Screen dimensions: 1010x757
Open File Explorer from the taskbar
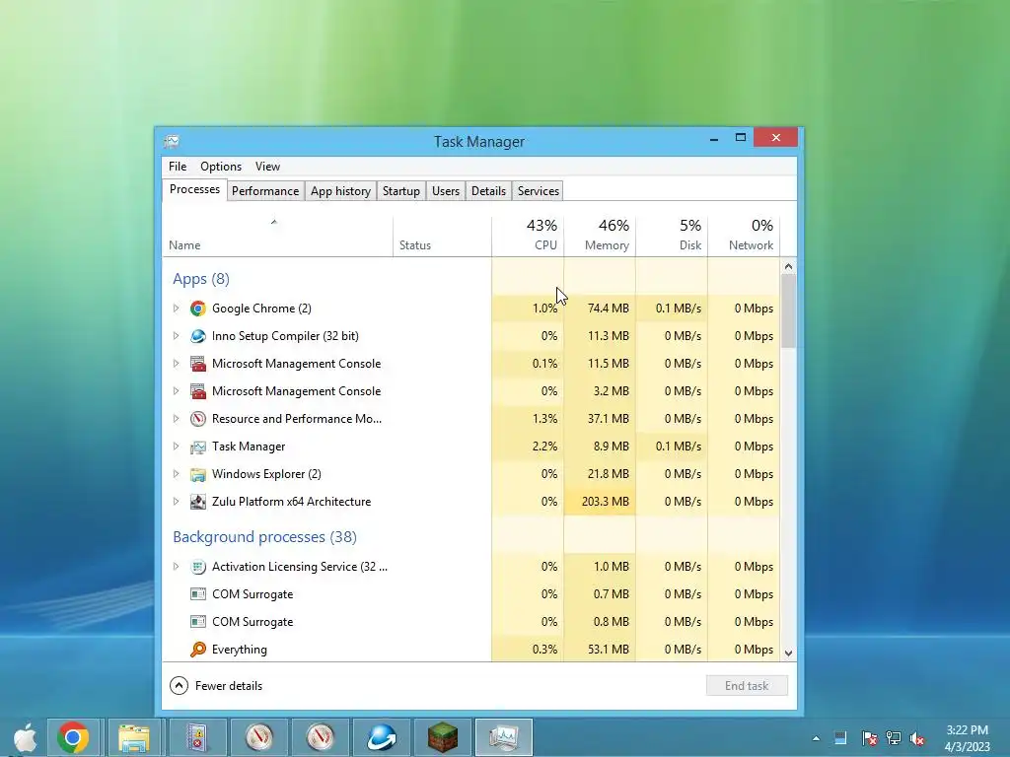(x=134, y=737)
